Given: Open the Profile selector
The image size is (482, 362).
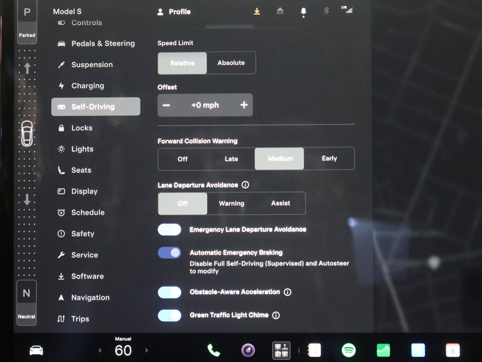Looking at the screenshot, I should click(x=174, y=12).
